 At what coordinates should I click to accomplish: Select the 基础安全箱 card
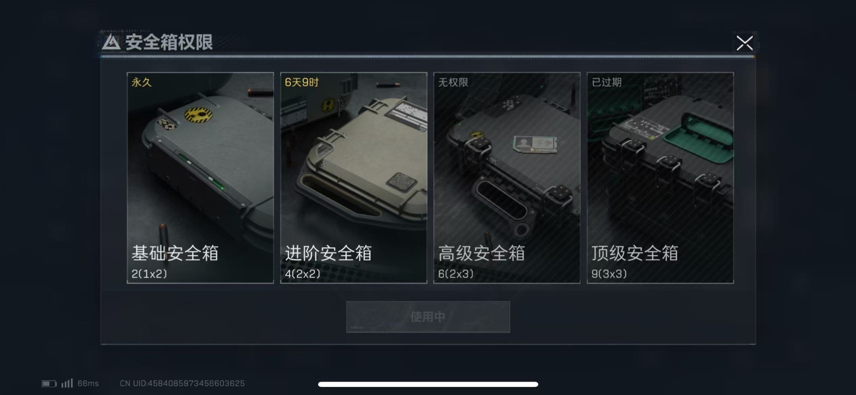point(200,178)
